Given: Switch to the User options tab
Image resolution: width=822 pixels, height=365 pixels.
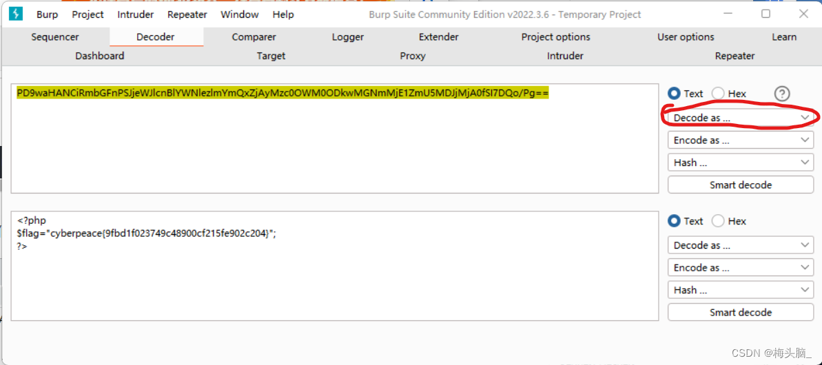Looking at the screenshot, I should coord(686,37).
